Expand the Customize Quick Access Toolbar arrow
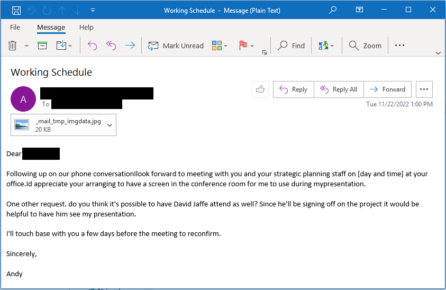Image resolution: width=446 pixels, height=290 pixels. click(x=93, y=11)
